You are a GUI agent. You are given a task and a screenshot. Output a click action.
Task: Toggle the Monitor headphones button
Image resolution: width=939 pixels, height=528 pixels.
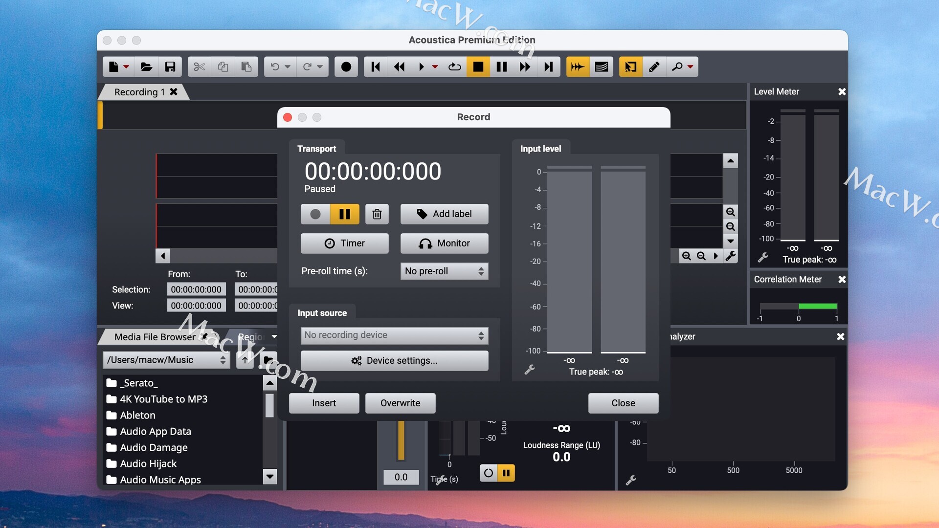point(444,243)
